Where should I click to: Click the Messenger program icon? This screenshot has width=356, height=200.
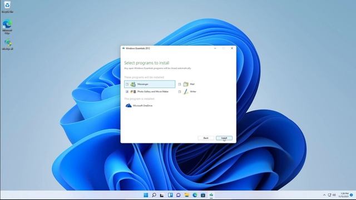[133, 84]
